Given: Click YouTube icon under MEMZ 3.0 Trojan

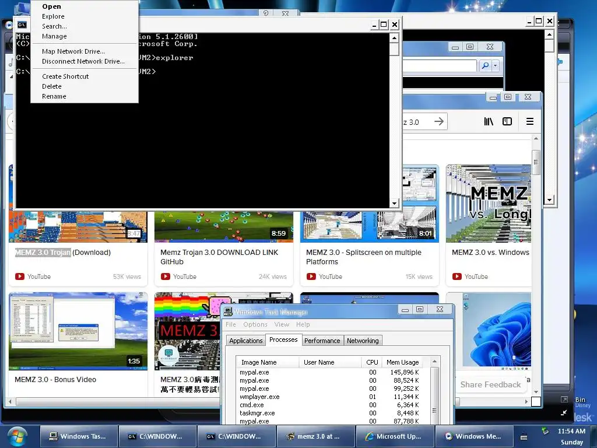Looking at the screenshot, I should pyautogui.click(x=20, y=276).
